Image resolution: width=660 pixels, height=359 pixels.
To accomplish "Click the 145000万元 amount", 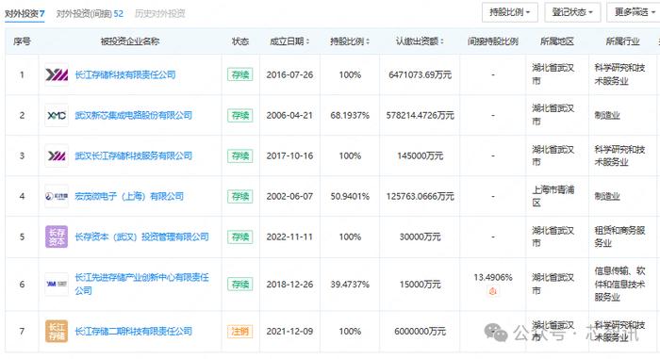I will point(421,155).
